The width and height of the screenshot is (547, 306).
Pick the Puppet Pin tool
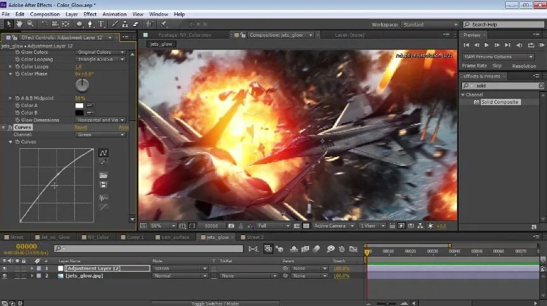point(163,24)
